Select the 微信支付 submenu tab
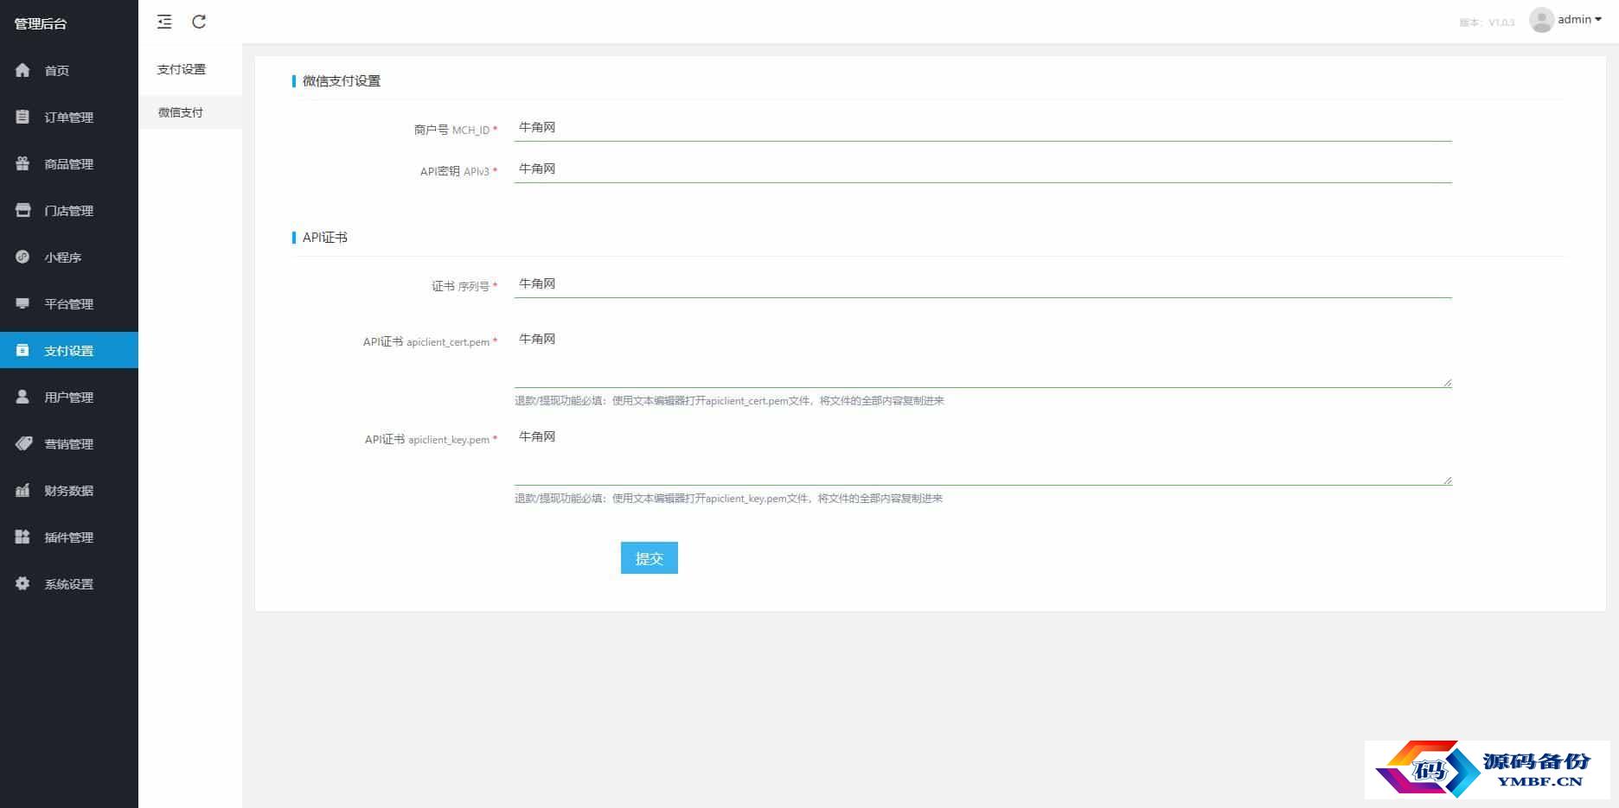 pyautogui.click(x=190, y=112)
